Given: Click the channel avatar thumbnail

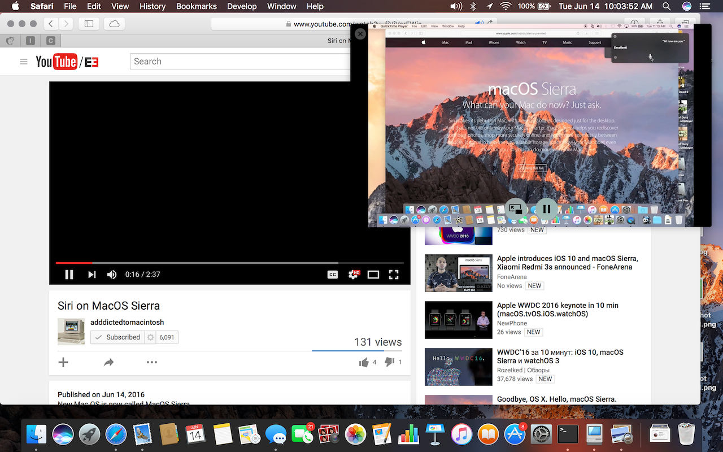Looking at the screenshot, I should pos(71,331).
